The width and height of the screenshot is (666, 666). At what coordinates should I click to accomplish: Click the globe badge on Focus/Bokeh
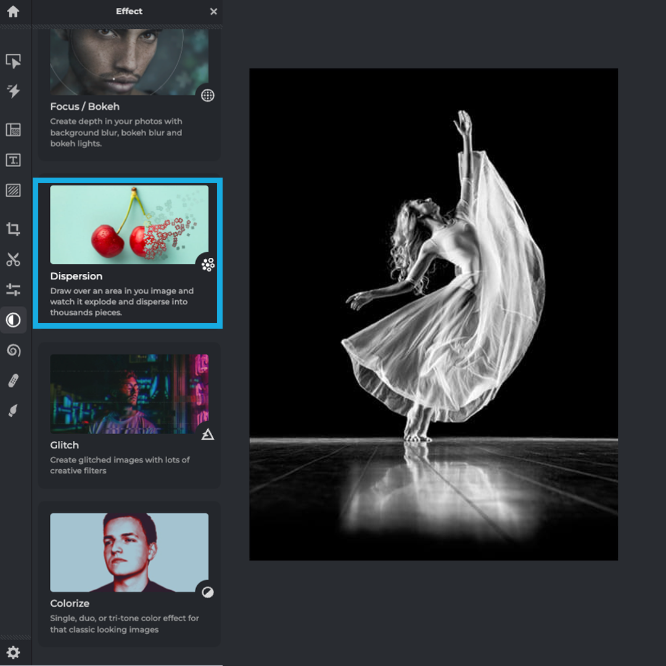208,95
